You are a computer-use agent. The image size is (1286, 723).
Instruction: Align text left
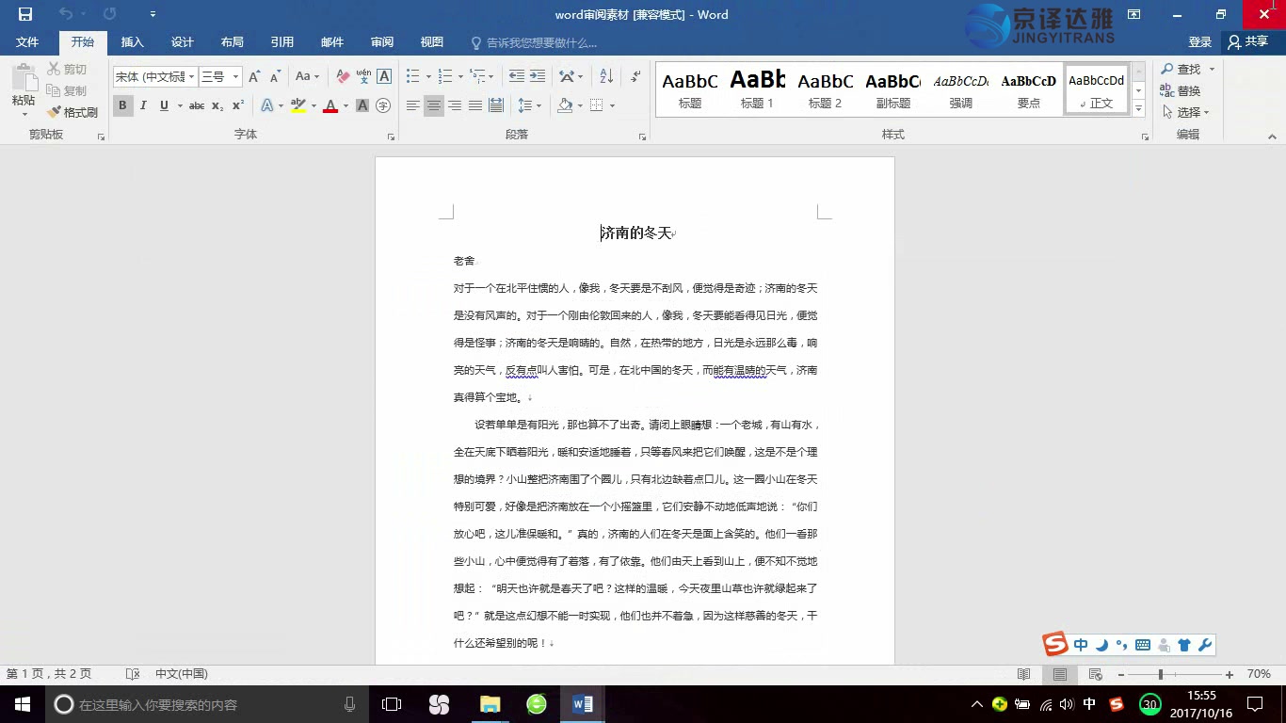coord(413,105)
